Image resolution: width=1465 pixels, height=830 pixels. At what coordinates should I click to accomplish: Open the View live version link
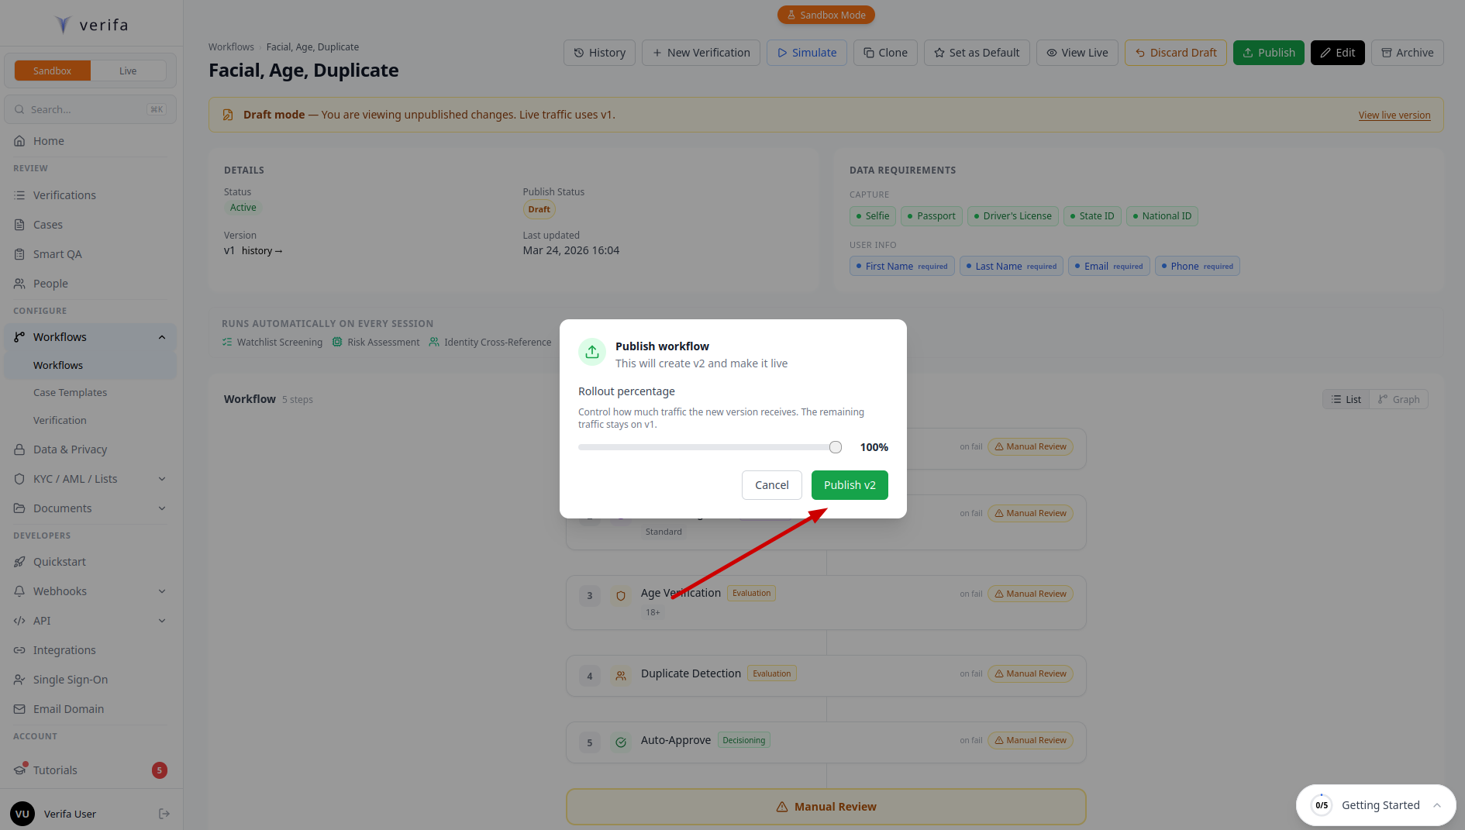coord(1394,115)
